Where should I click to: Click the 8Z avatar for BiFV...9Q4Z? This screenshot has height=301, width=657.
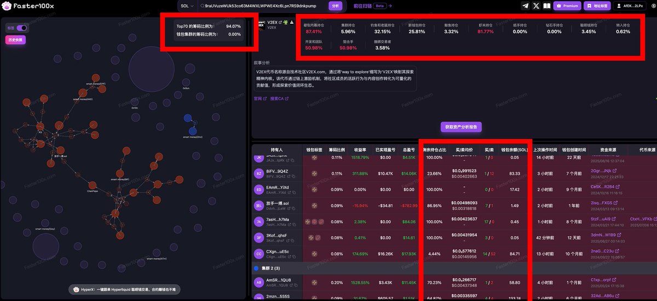click(x=258, y=174)
